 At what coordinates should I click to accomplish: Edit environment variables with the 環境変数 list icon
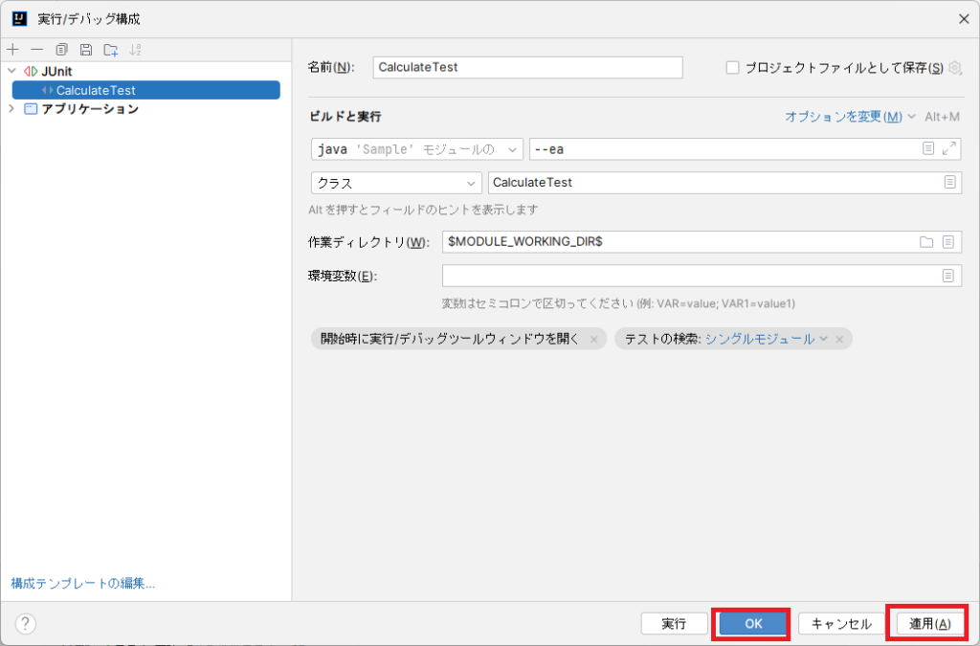coord(948,276)
